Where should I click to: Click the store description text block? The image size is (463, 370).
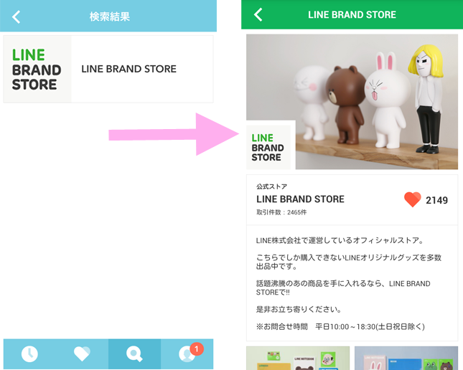click(349, 283)
